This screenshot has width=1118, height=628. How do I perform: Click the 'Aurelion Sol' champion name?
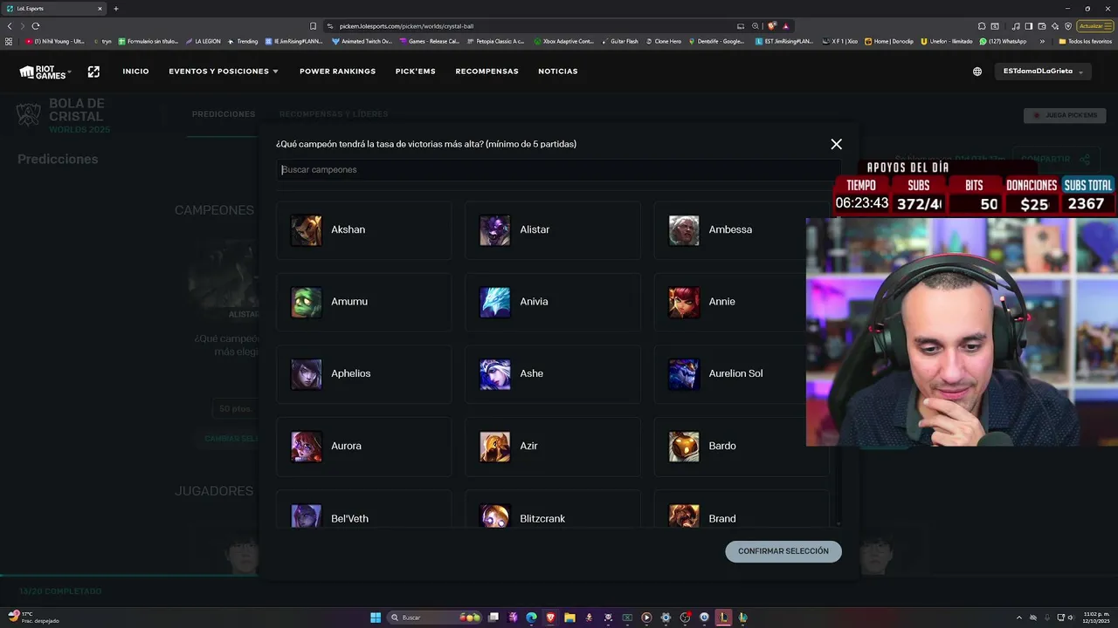pos(735,373)
